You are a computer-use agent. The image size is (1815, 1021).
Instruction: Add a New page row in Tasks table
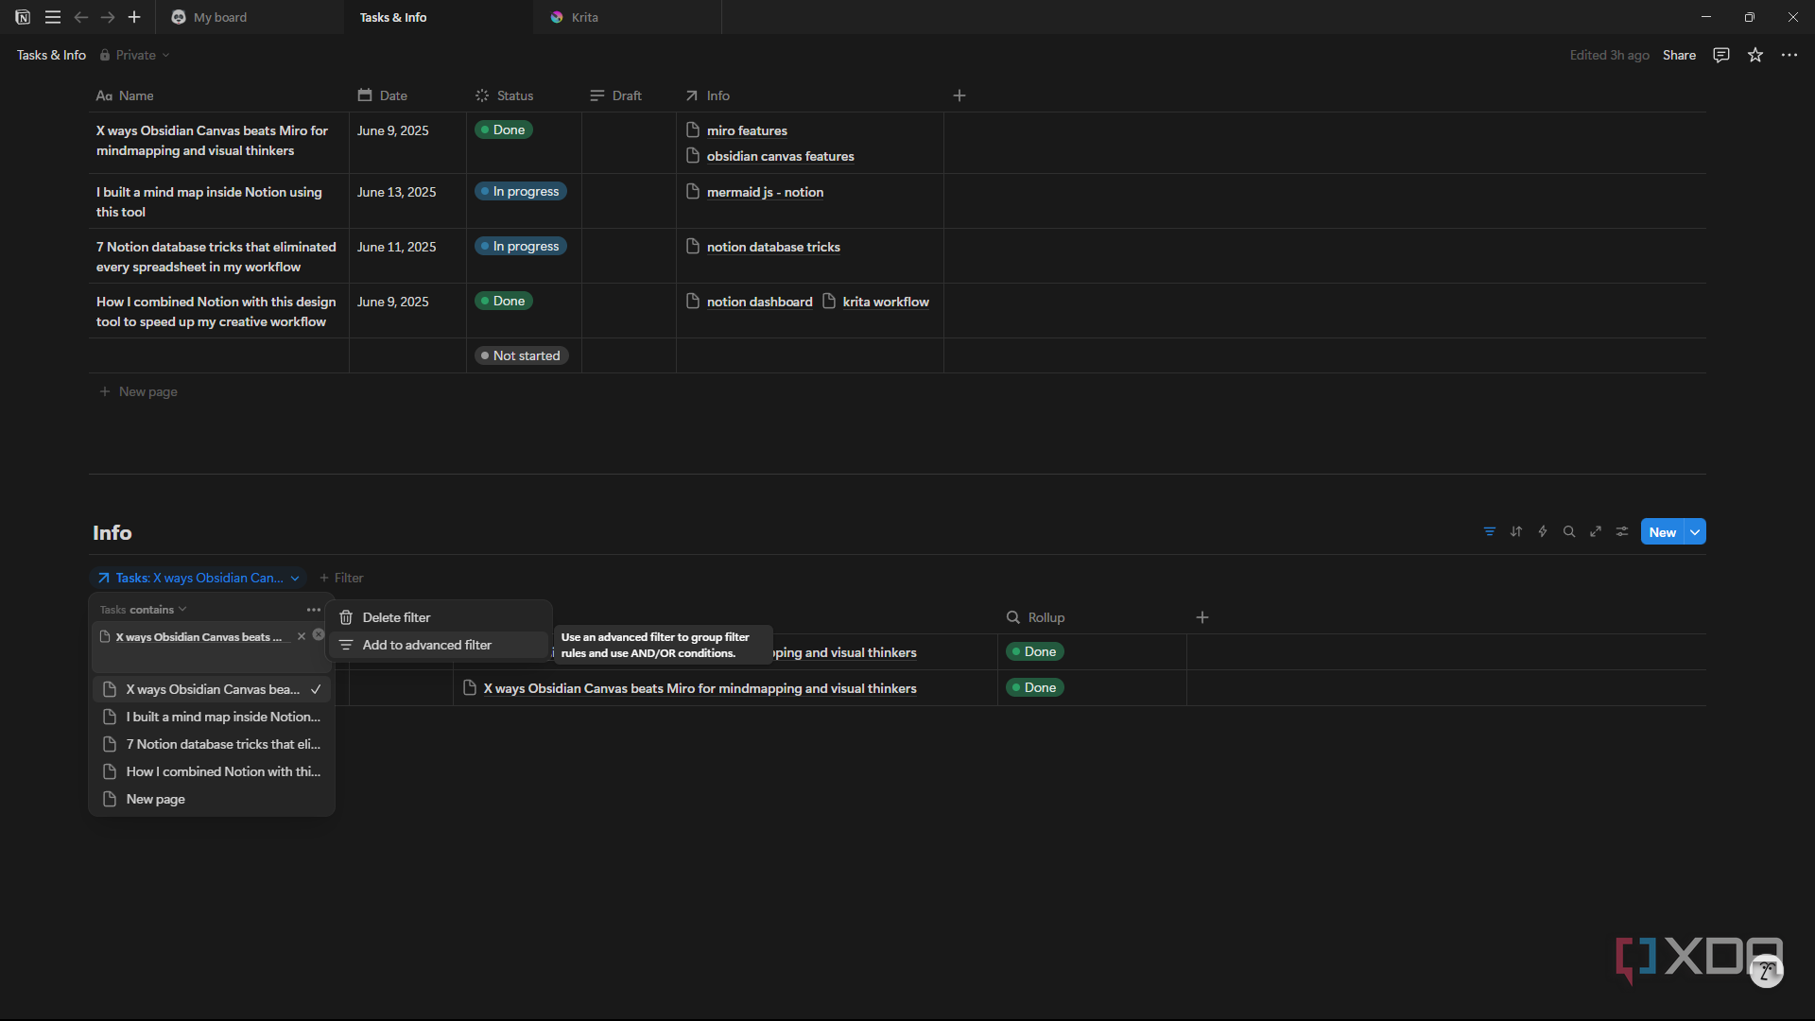[x=139, y=391]
